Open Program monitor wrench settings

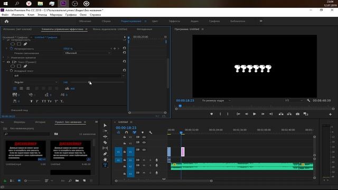tap(308, 100)
